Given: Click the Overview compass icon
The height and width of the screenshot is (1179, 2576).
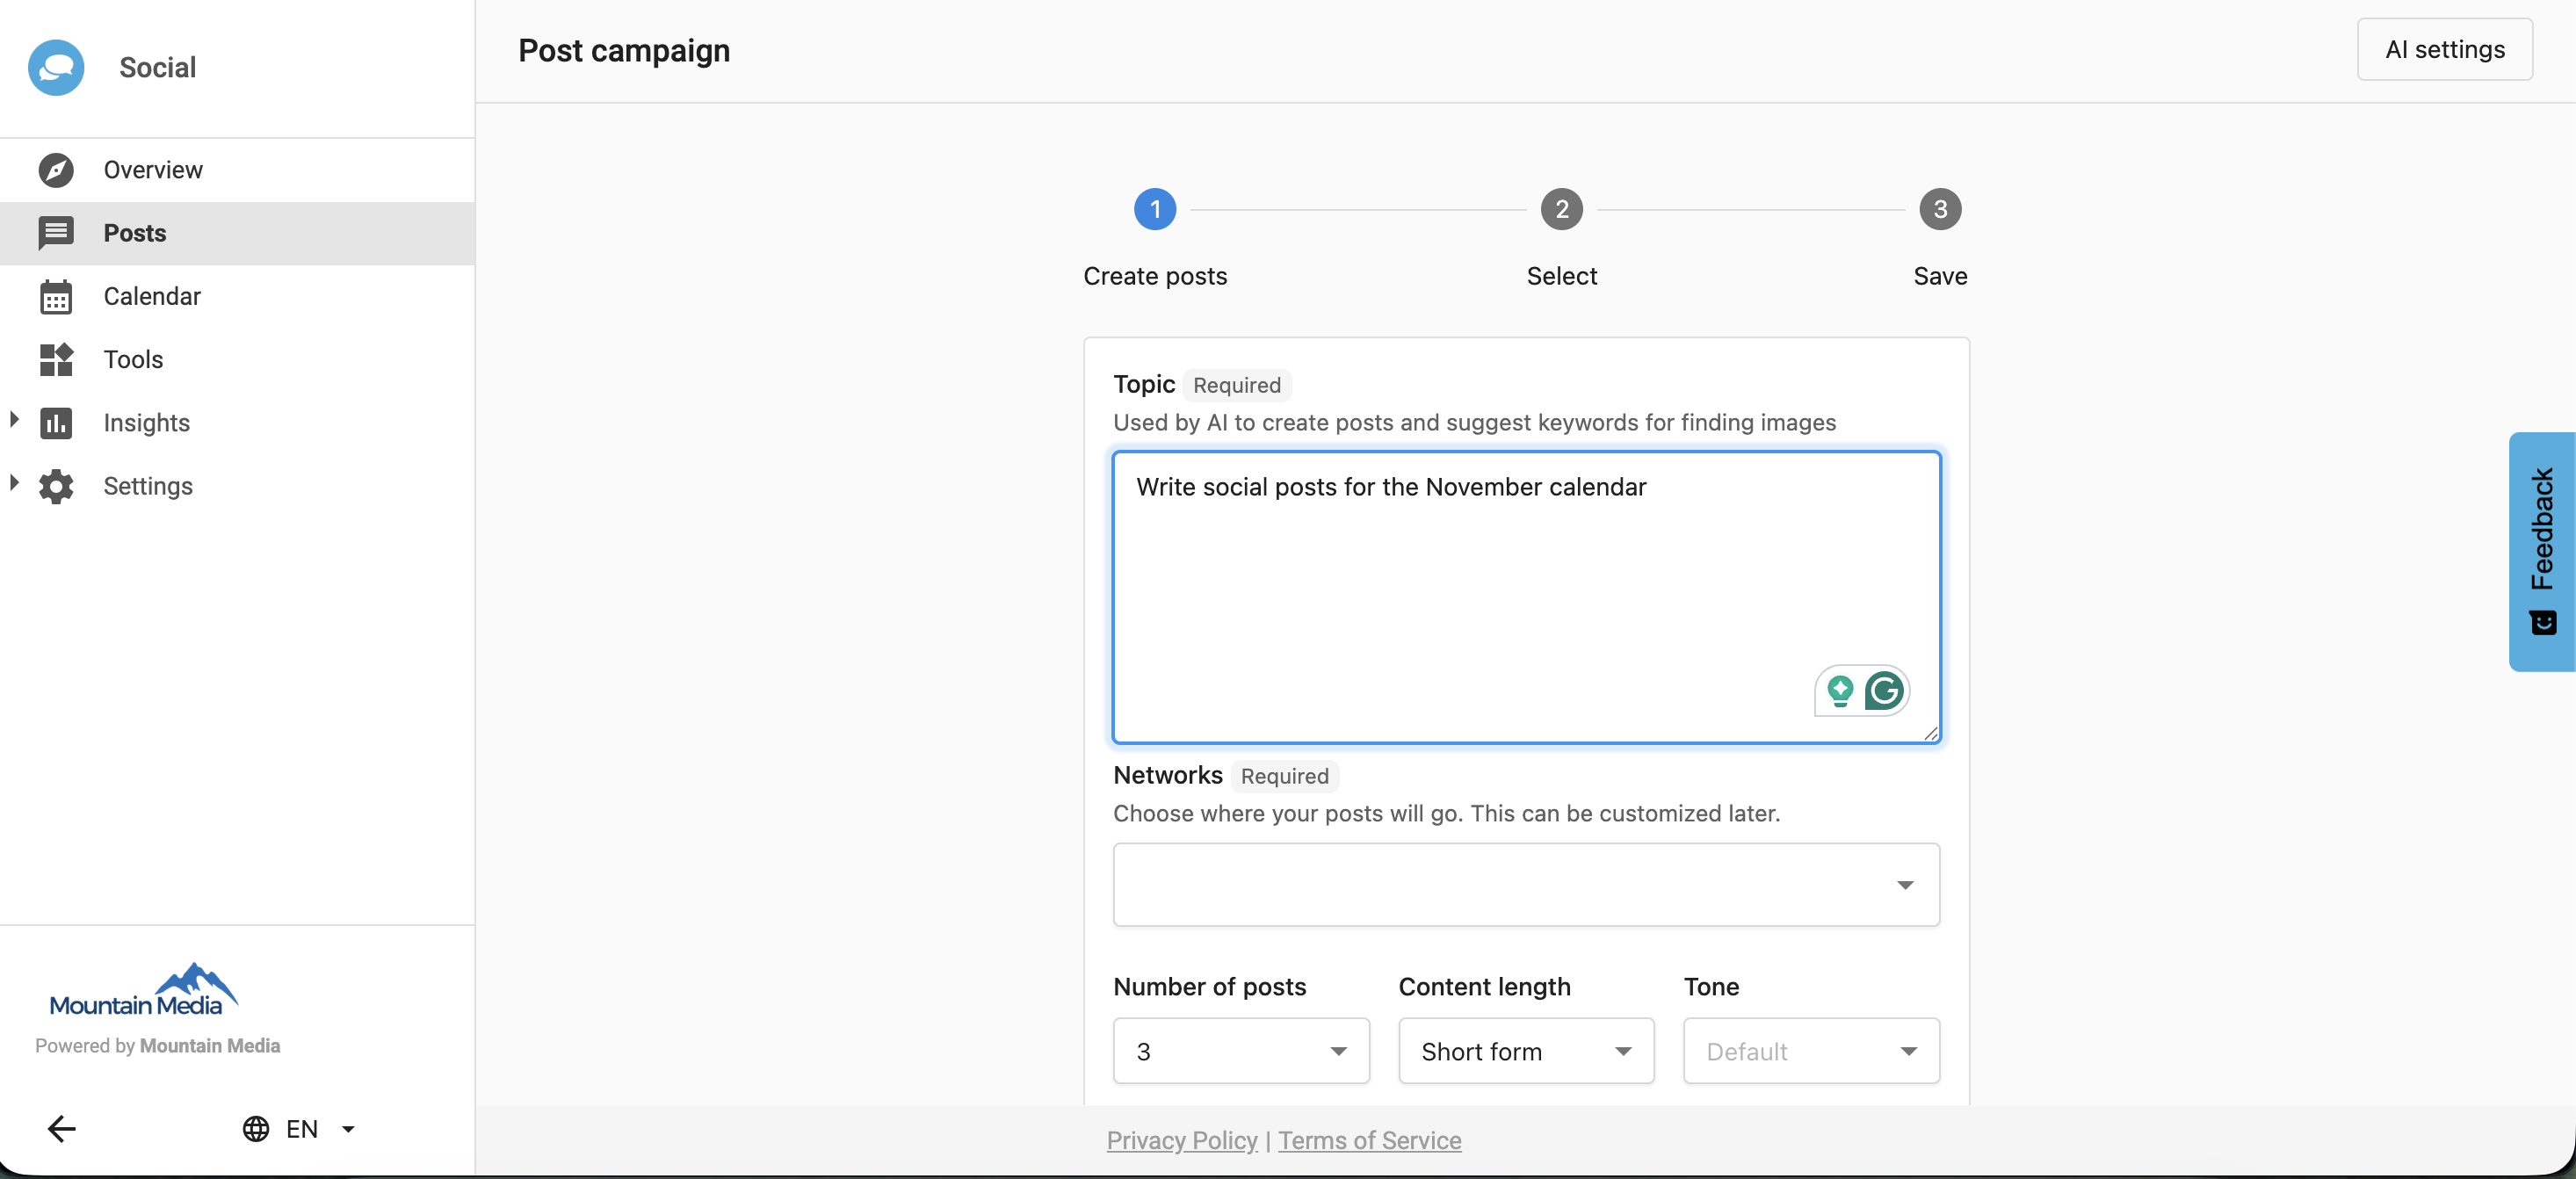Looking at the screenshot, I should pos(56,170).
